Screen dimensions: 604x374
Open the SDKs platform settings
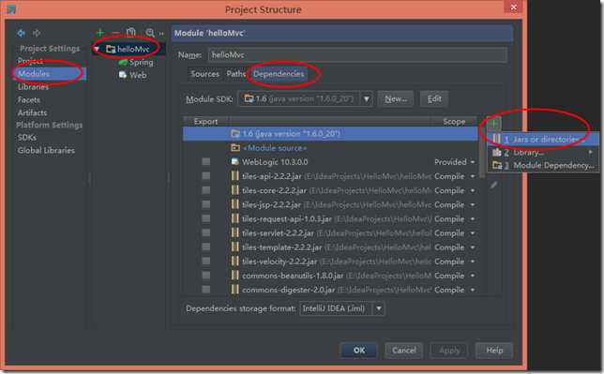click(x=26, y=137)
